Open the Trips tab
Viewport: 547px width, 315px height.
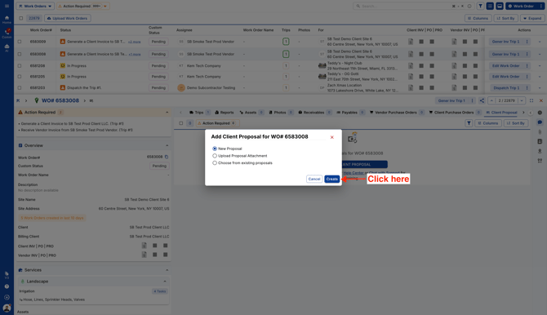pos(199,113)
